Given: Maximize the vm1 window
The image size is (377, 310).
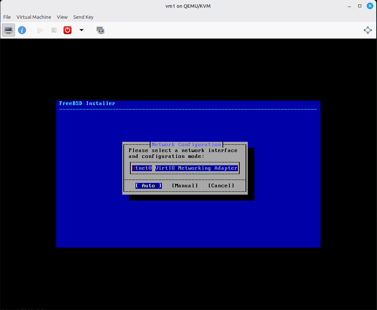Looking at the screenshot, I should pos(360,6).
